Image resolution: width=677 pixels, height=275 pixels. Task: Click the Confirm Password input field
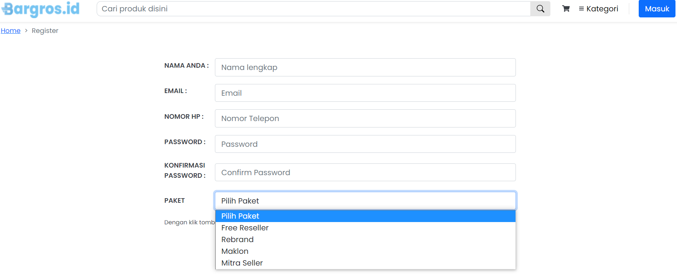[365, 172]
